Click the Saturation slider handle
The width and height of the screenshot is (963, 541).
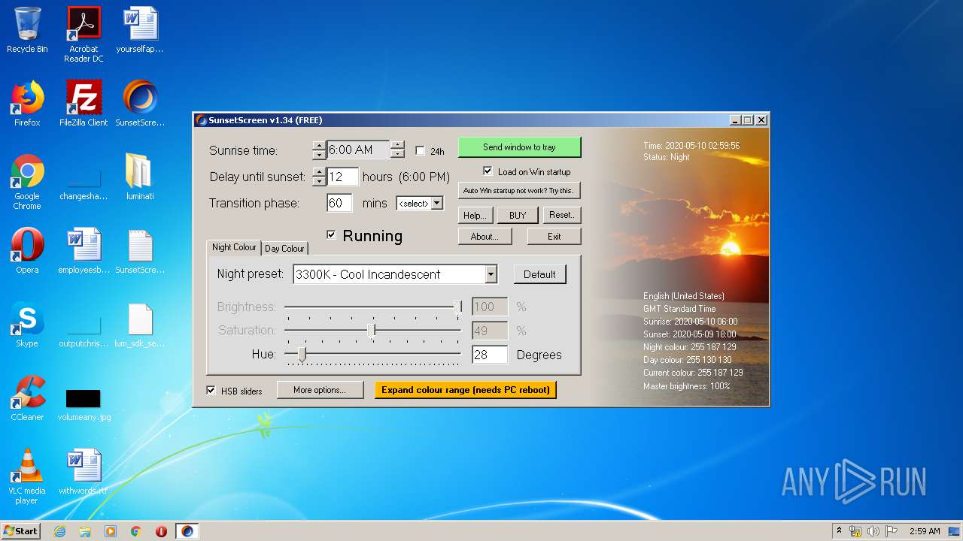[372, 330]
